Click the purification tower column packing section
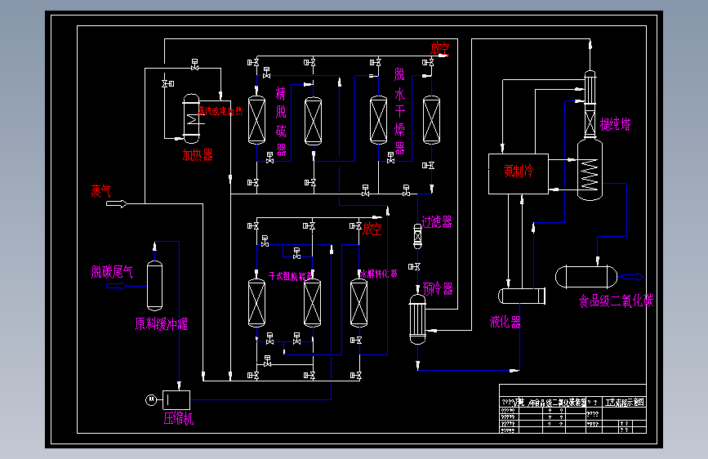 (x=590, y=123)
